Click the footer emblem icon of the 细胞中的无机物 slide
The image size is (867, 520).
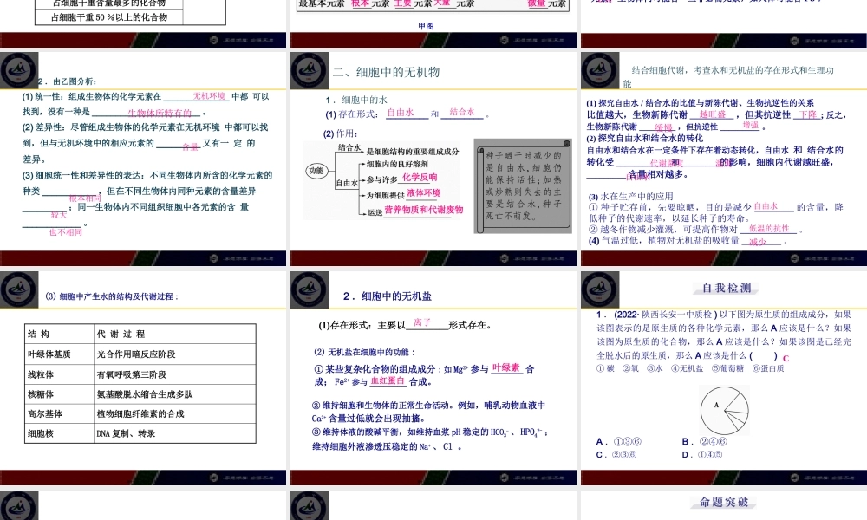tap(505, 258)
